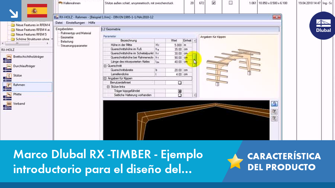Screen dimensions: 335x188
Task: Click the Bezeichnung column header
Action: [x=129, y=40]
